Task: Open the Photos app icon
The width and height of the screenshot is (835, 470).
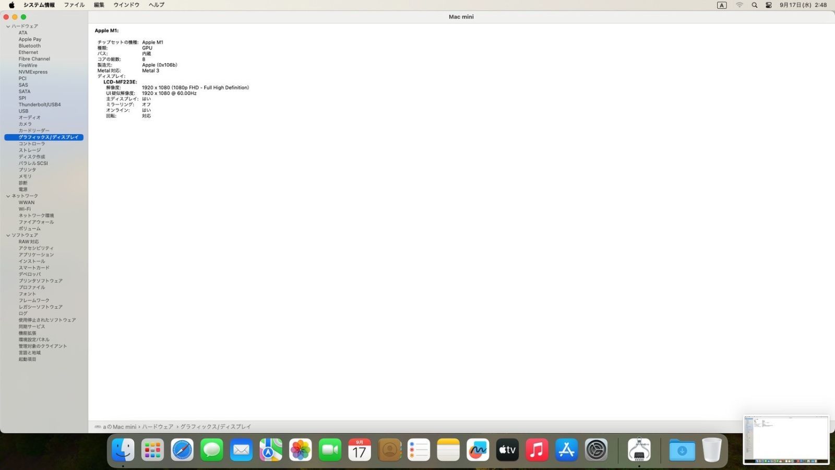Action: point(301,450)
